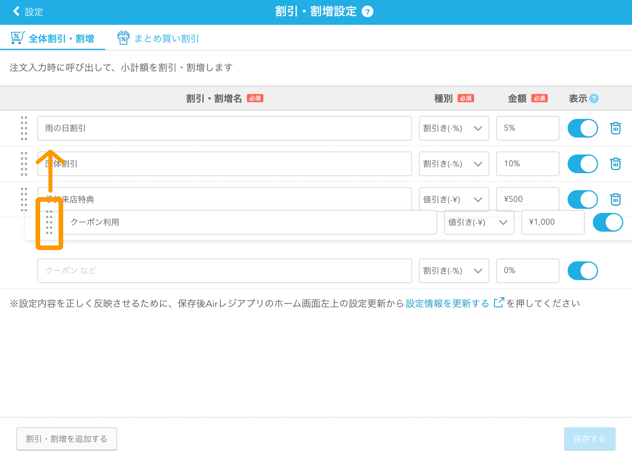The width and height of the screenshot is (632, 460).
Task: Click 割引・割増を追加する button
Action: (67, 438)
